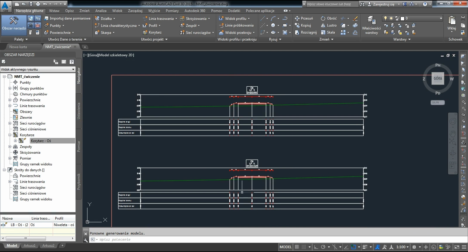The width and height of the screenshot is (468, 252).
Task: Toggle ortho mode in status bar
Action: pyautogui.click(x=316, y=247)
